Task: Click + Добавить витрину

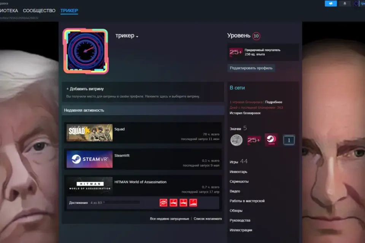Action: pyautogui.click(x=85, y=89)
